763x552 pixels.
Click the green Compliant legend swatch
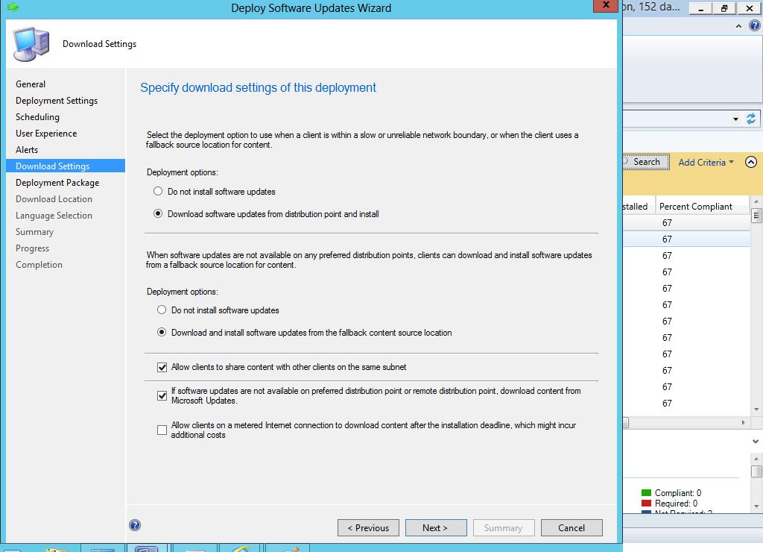(646, 492)
